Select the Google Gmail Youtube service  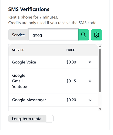point(54,81)
